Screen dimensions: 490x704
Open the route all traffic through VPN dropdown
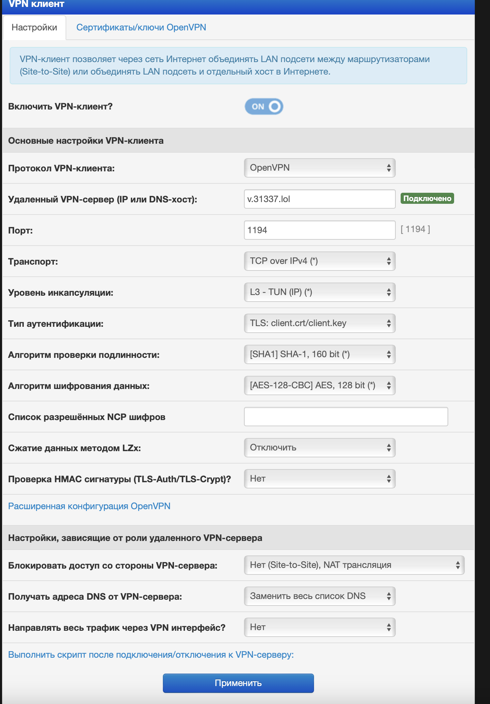tap(320, 627)
